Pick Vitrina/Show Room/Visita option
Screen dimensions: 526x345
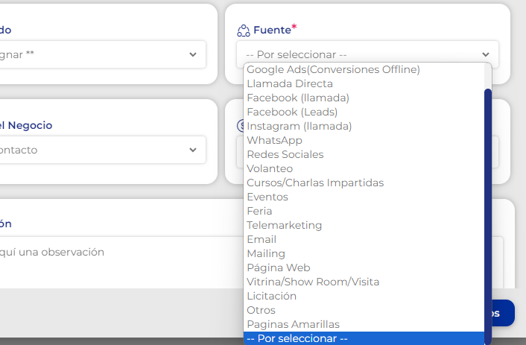(x=313, y=282)
